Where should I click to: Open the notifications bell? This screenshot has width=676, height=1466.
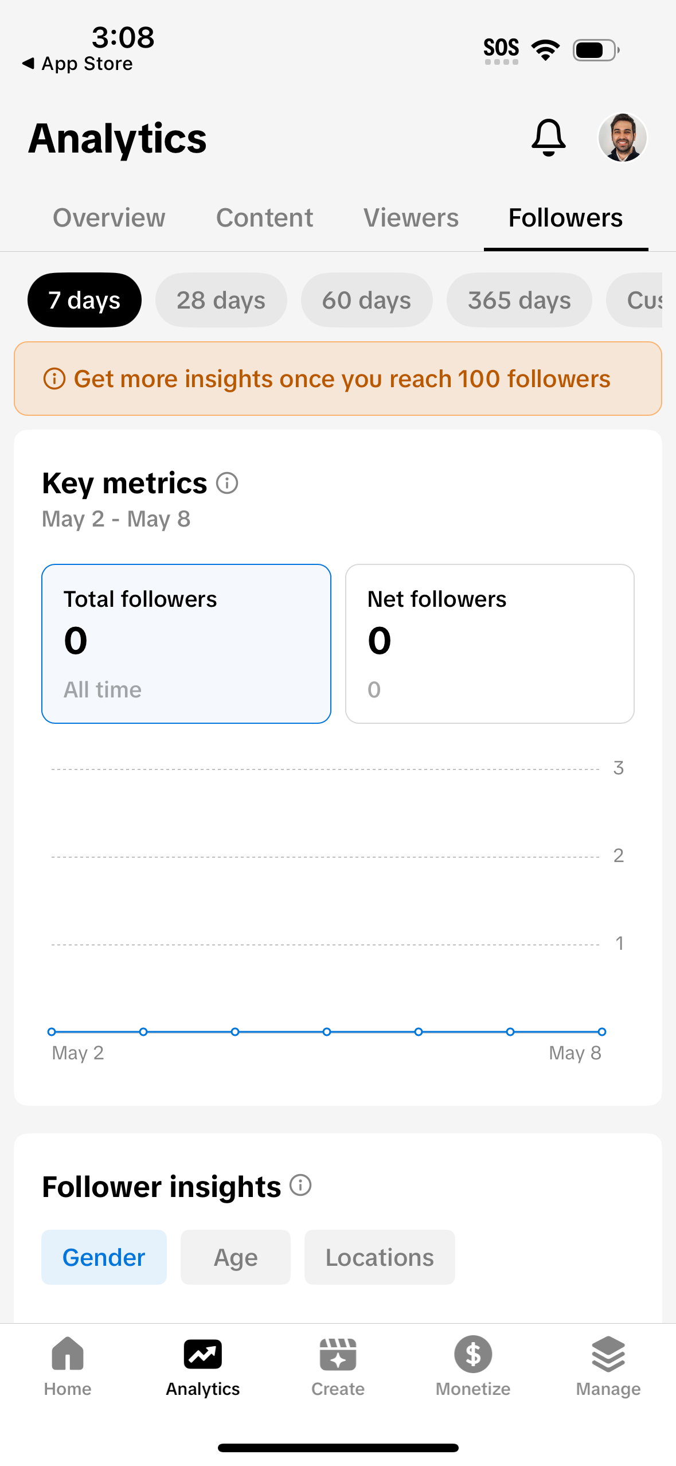(x=549, y=138)
